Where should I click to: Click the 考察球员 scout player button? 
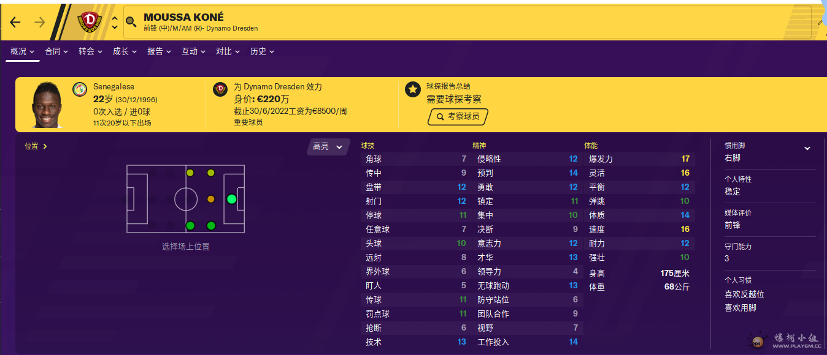pos(458,116)
